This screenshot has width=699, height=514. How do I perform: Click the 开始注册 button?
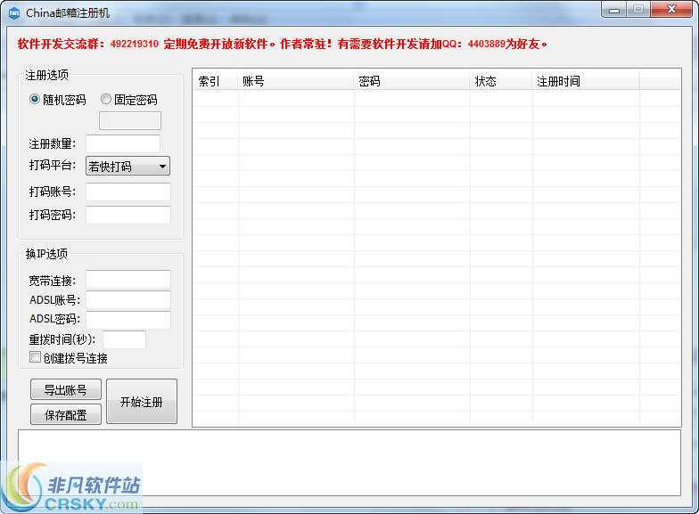[142, 401]
